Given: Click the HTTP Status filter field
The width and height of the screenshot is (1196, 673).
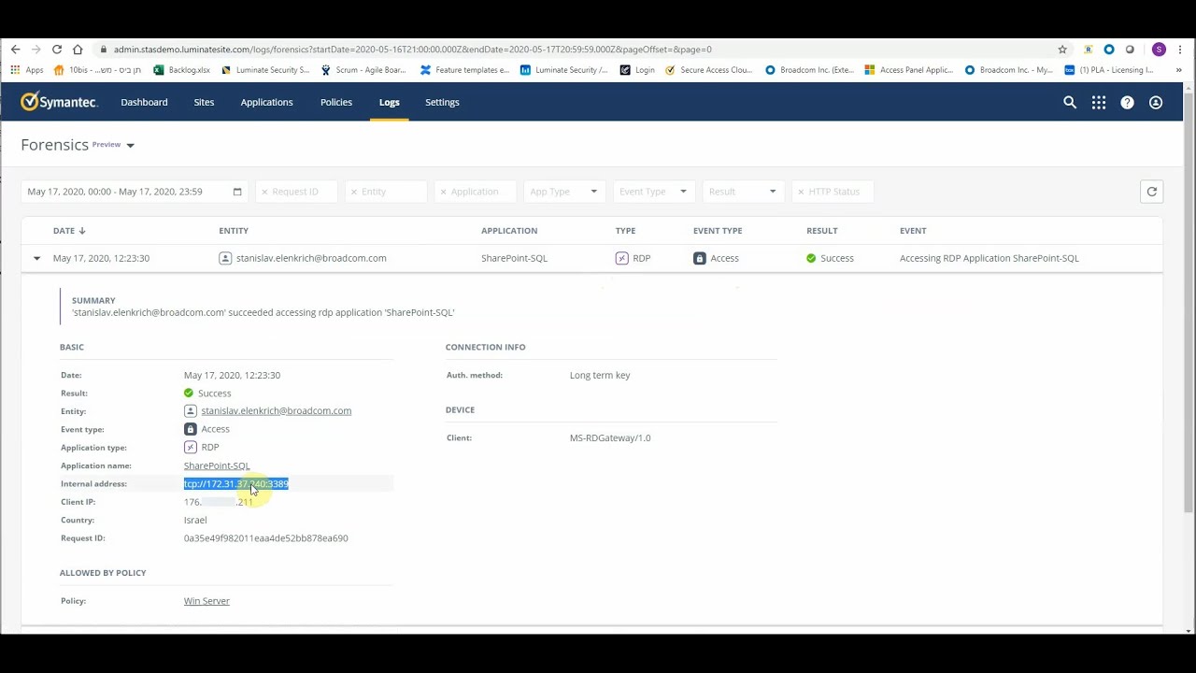Looking at the screenshot, I should (833, 192).
